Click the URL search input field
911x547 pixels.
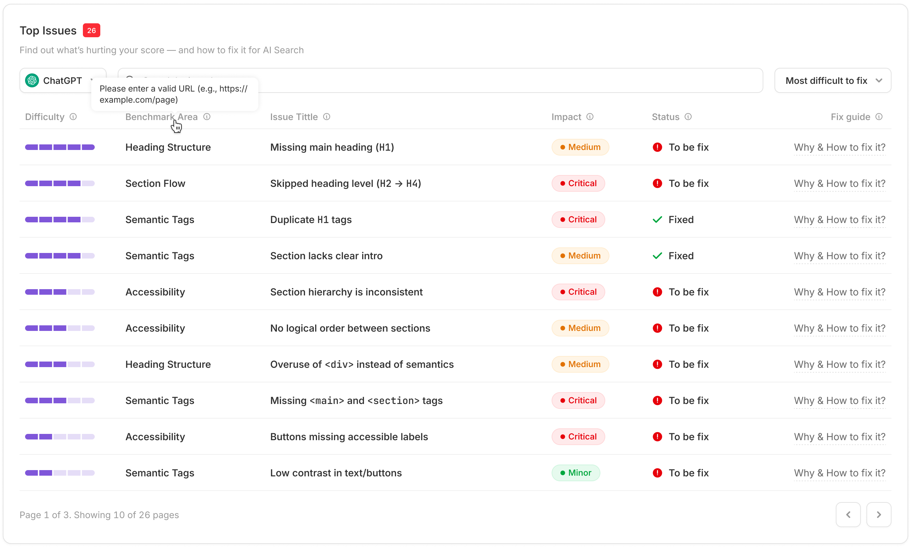(x=443, y=80)
